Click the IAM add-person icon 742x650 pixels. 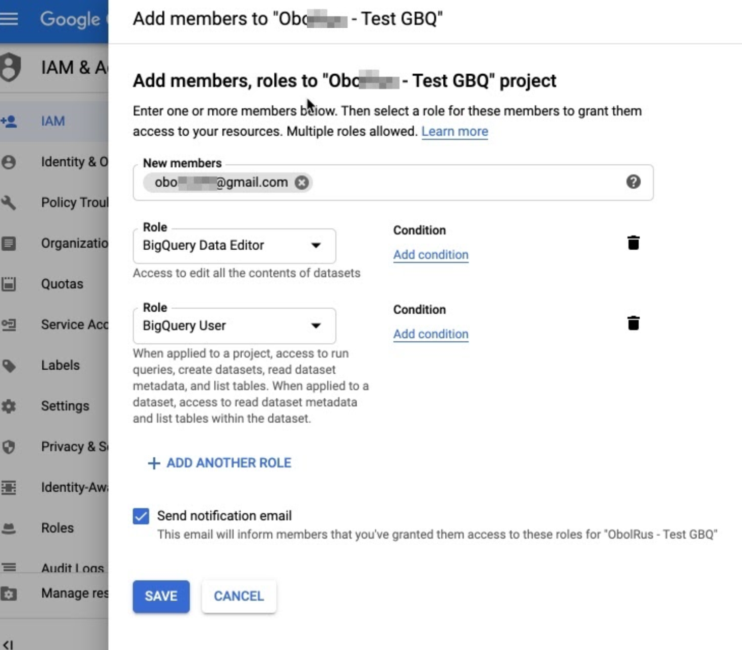9,121
